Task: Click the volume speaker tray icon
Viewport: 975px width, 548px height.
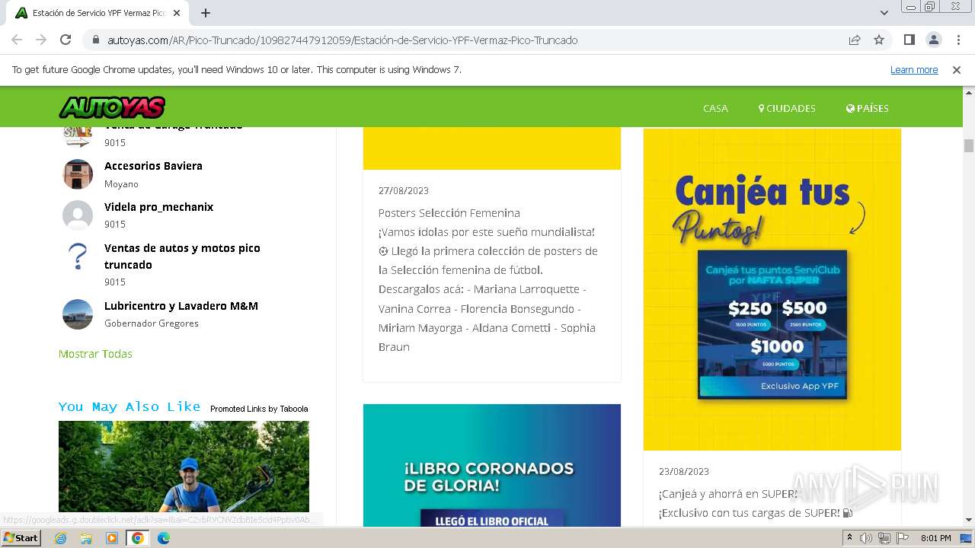Action: pos(866,538)
